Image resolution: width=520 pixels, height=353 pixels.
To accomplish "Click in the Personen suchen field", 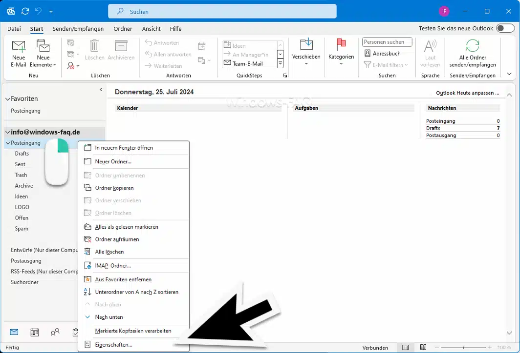I will (387, 42).
